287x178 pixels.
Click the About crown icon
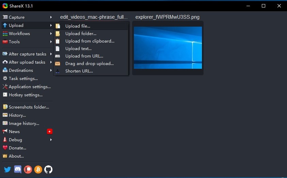coord(5,156)
